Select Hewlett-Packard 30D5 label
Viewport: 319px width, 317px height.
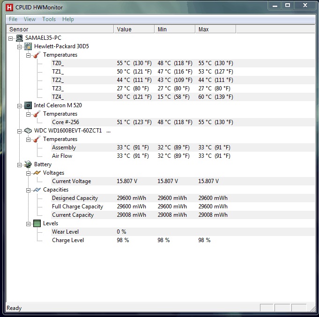[x=61, y=46]
